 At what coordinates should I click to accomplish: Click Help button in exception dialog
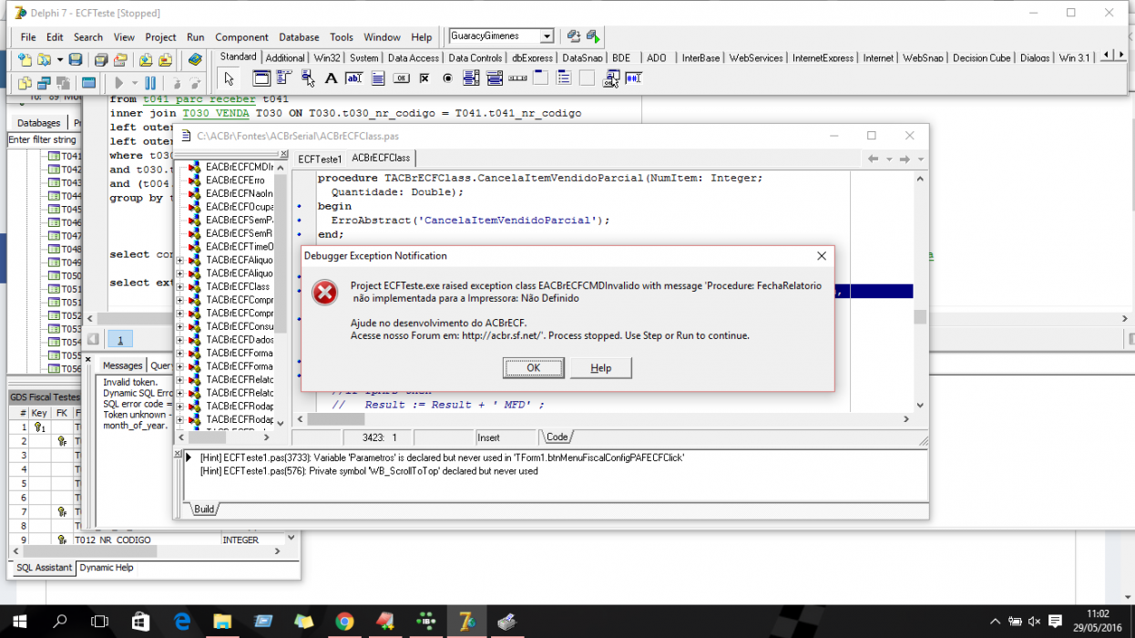pyautogui.click(x=600, y=368)
